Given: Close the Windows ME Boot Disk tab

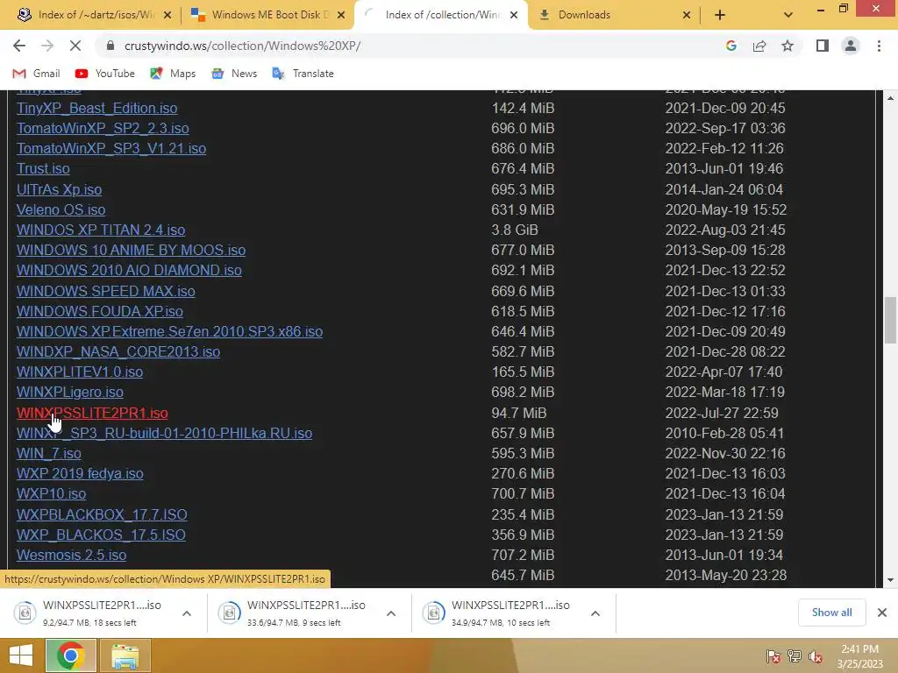Looking at the screenshot, I should (x=341, y=15).
